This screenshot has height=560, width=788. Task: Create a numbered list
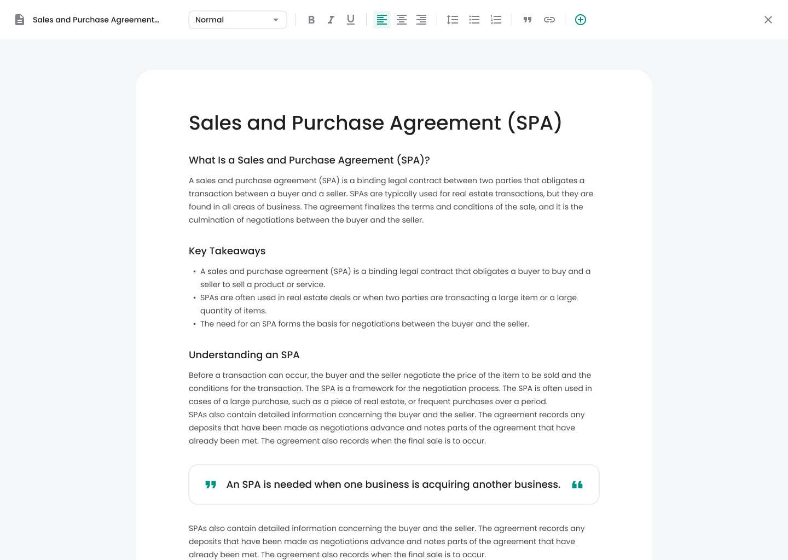coord(496,19)
